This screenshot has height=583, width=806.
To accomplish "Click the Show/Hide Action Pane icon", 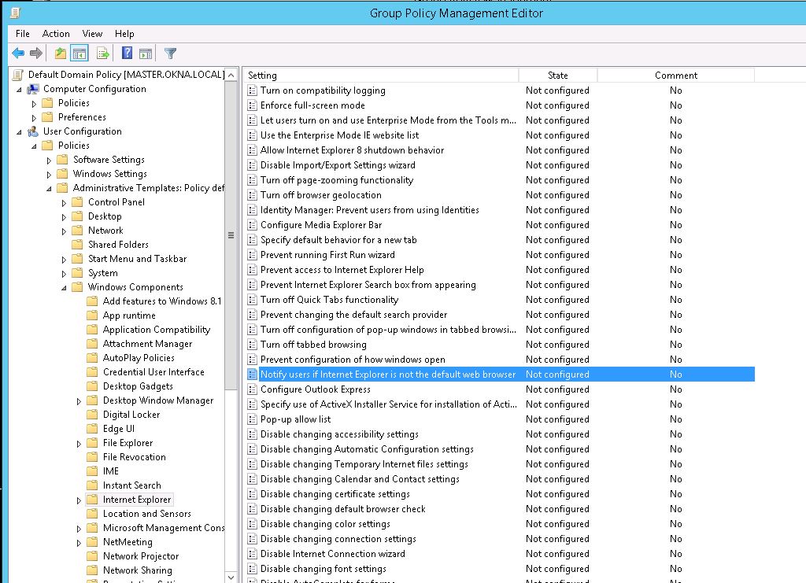I will point(146,53).
